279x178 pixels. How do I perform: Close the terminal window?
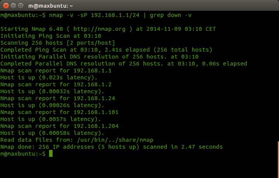click(6, 6)
